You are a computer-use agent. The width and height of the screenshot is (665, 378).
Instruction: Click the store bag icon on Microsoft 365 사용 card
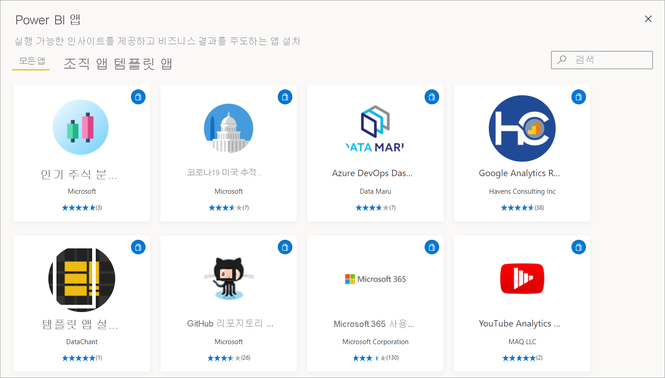tap(432, 247)
